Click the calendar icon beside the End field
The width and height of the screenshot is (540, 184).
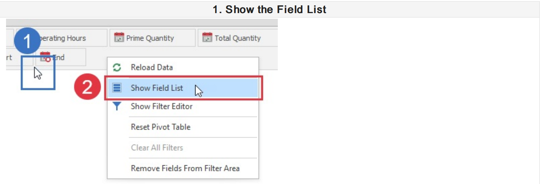45,56
